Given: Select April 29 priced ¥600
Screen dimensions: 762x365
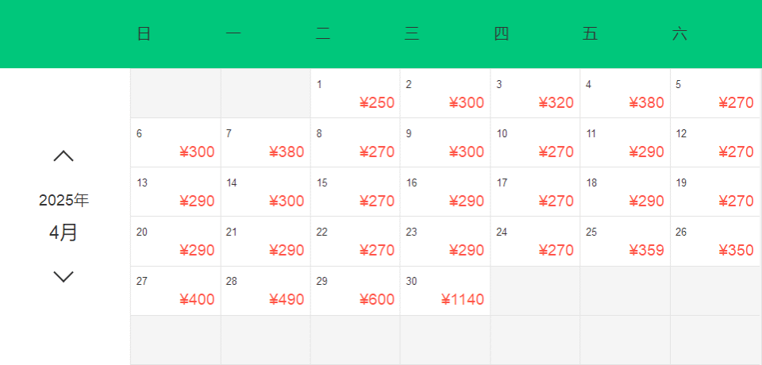Looking at the screenshot, I should pyautogui.click(x=356, y=290).
